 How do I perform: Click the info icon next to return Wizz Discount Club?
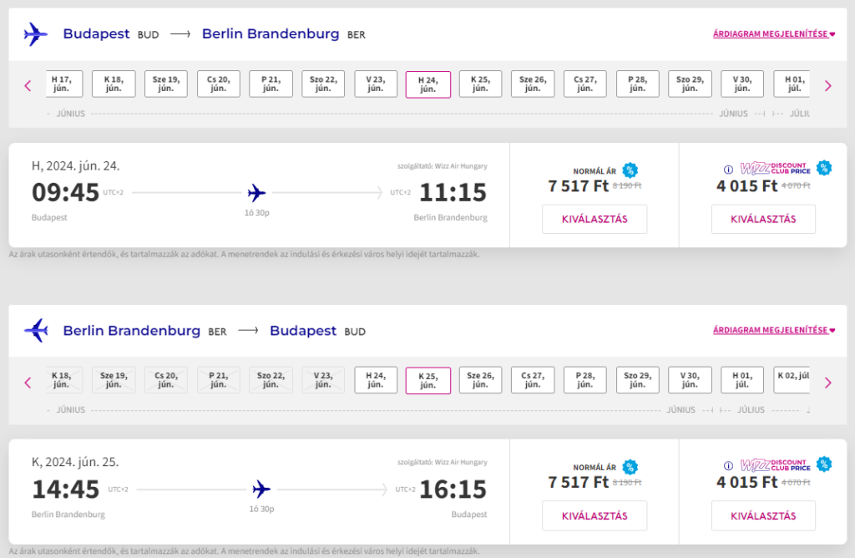tap(728, 466)
